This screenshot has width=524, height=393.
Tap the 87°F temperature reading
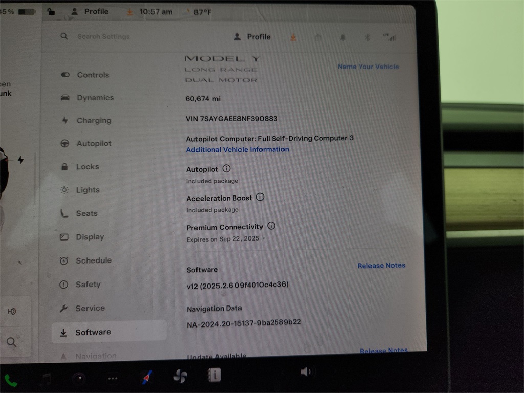[202, 12]
